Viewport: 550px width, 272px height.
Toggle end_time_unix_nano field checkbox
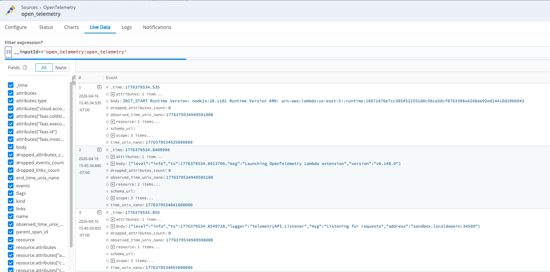pos(11,178)
